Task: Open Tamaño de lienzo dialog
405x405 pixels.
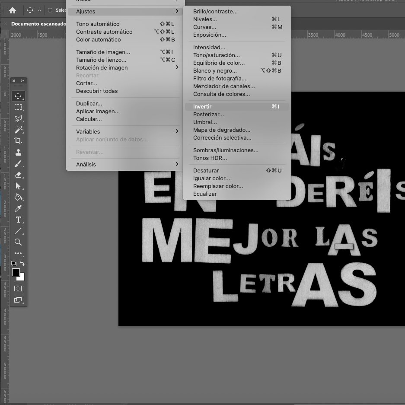Action: 125,60
